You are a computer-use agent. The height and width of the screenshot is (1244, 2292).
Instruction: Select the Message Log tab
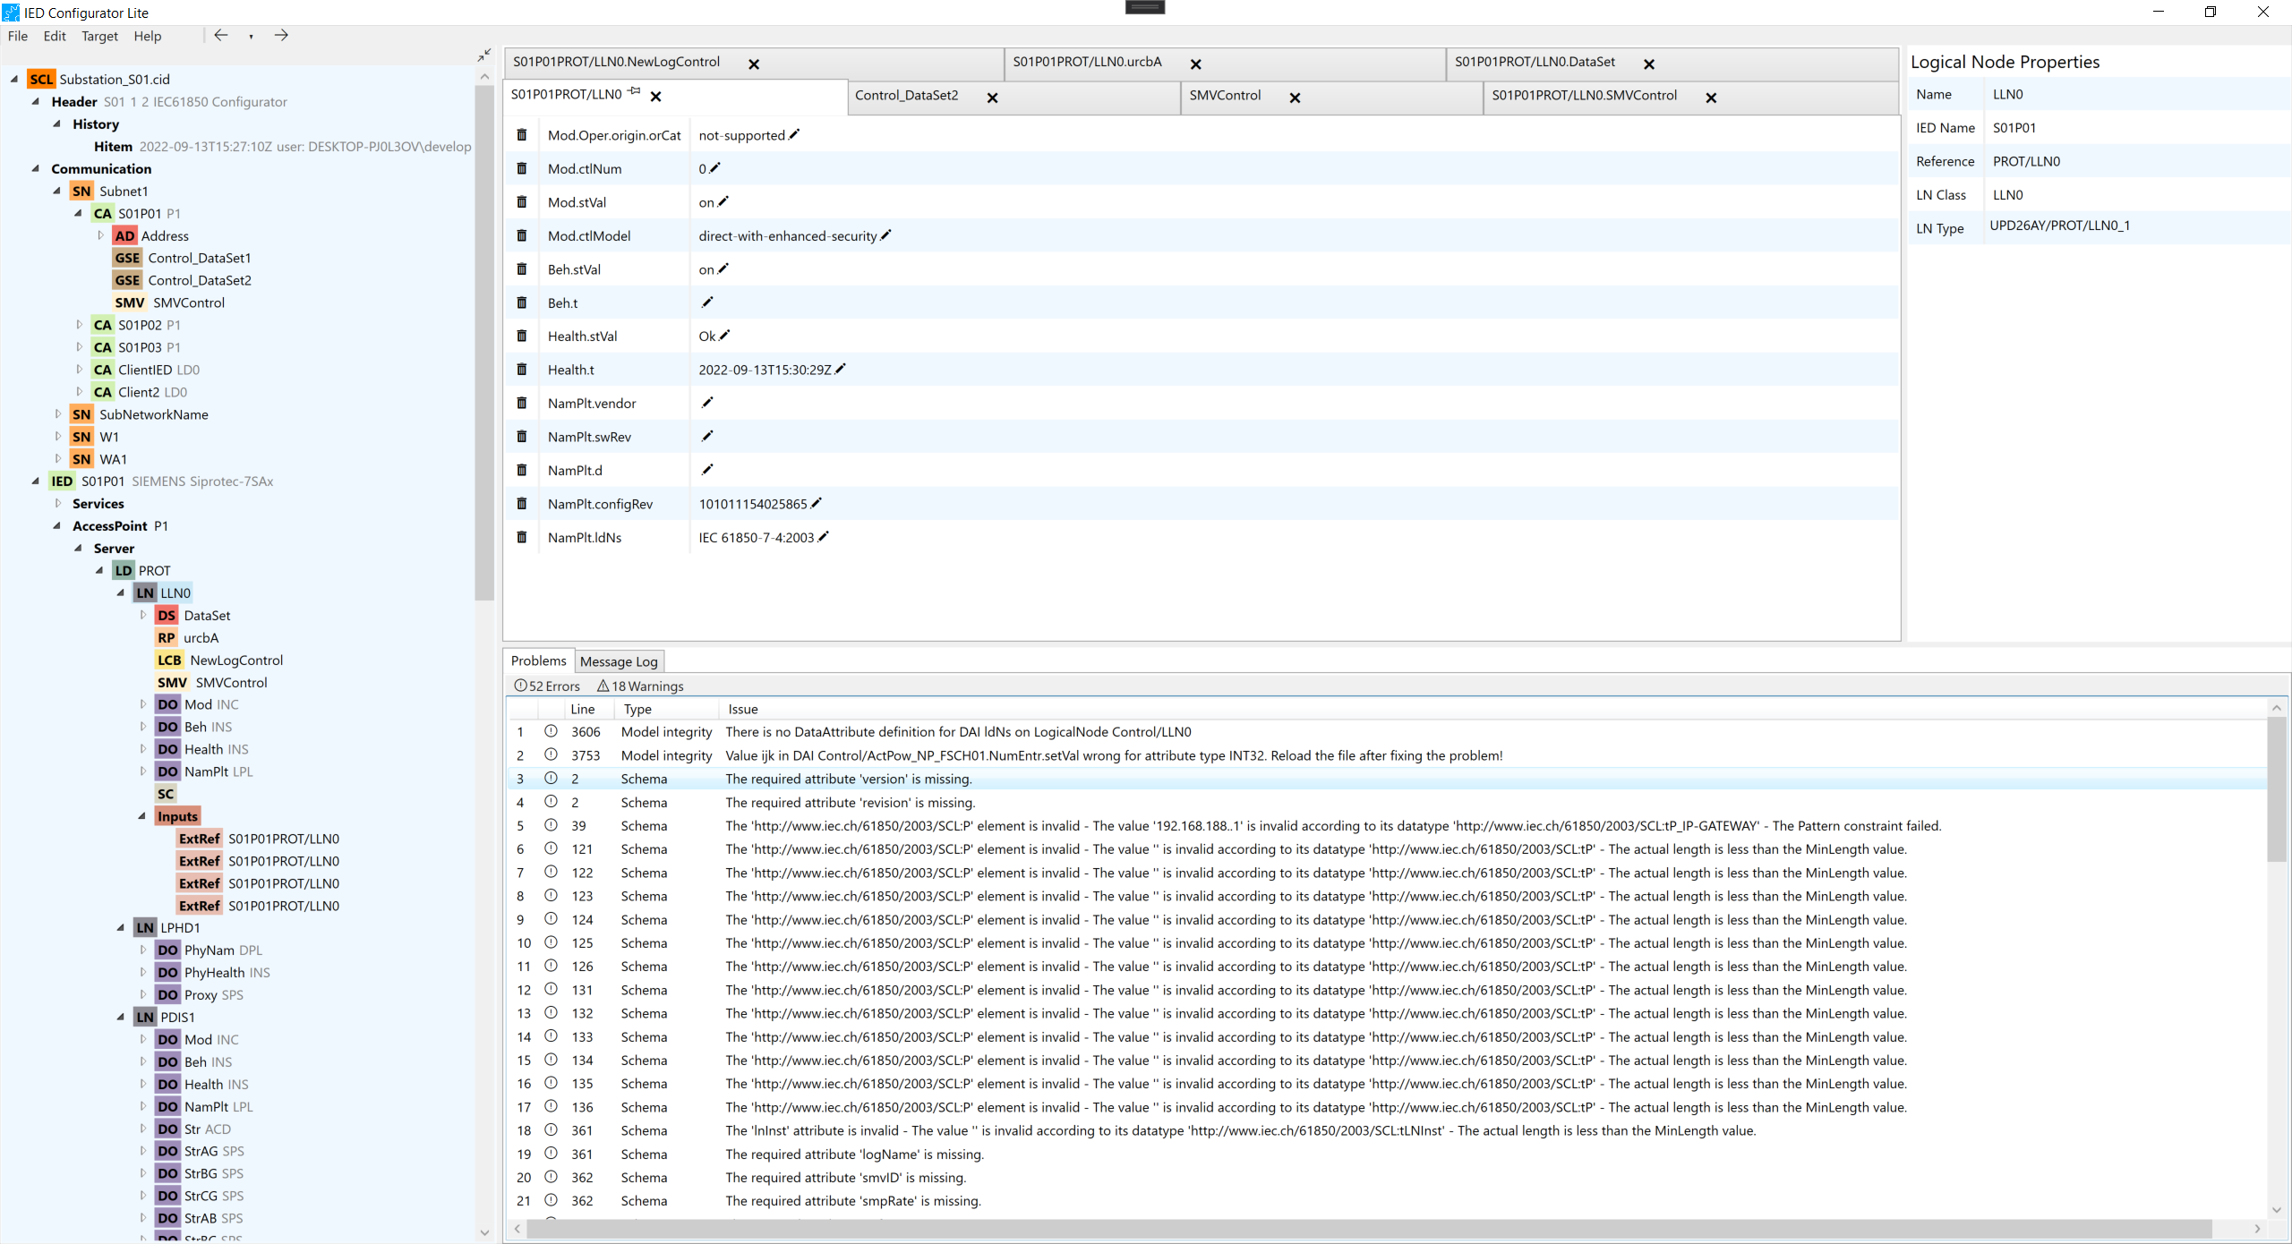point(619,660)
